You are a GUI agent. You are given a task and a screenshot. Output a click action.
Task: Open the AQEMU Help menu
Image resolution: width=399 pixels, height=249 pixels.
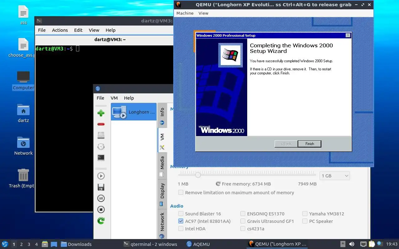pyautogui.click(x=129, y=98)
